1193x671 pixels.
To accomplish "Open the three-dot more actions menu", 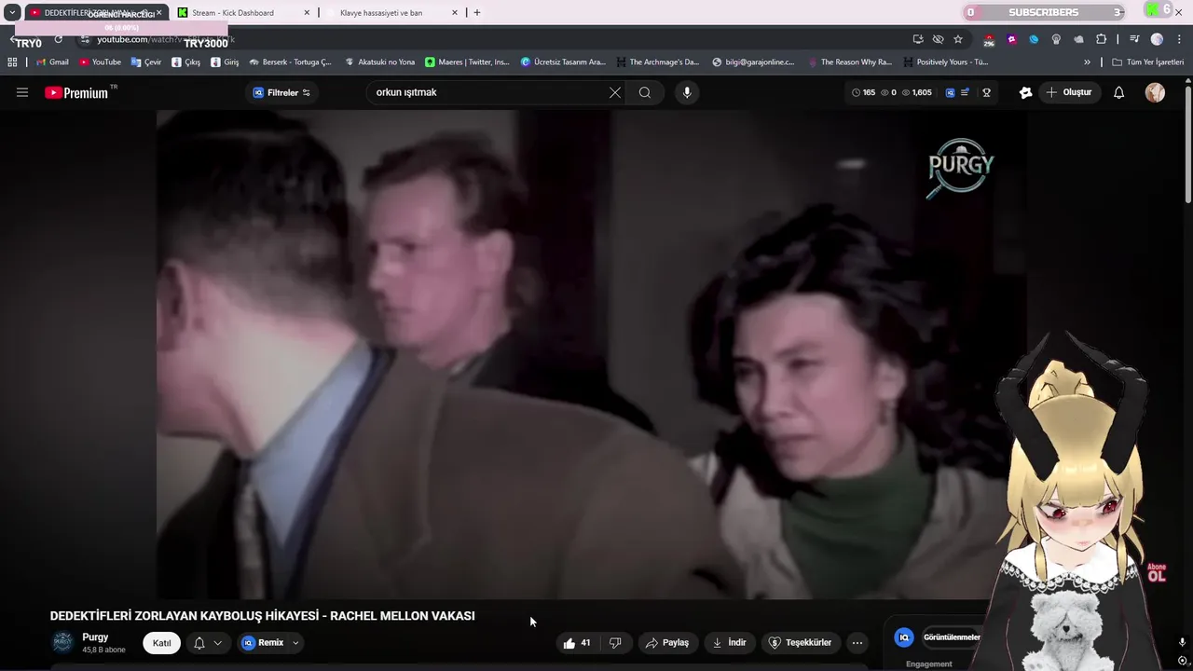I will [x=857, y=643].
